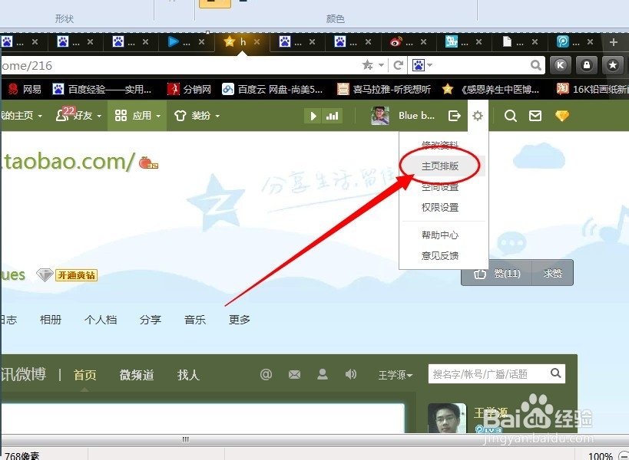Screen dimensions: 629x460
Task: Click the lock extension button in browser toolbar
Action: [x=587, y=65]
